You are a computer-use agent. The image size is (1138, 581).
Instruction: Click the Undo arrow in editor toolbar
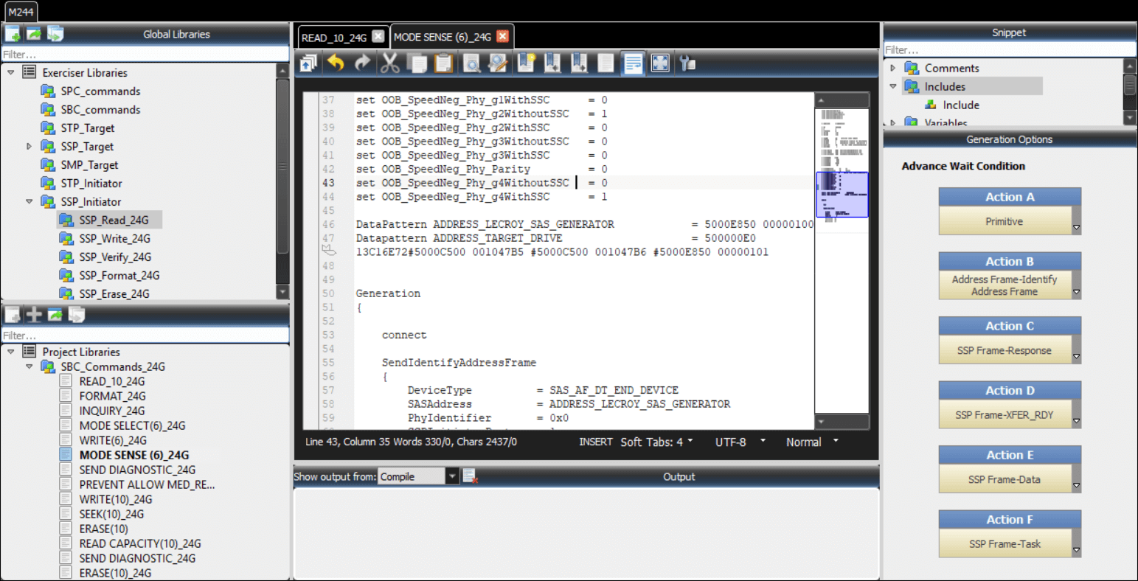click(x=336, y=63)
